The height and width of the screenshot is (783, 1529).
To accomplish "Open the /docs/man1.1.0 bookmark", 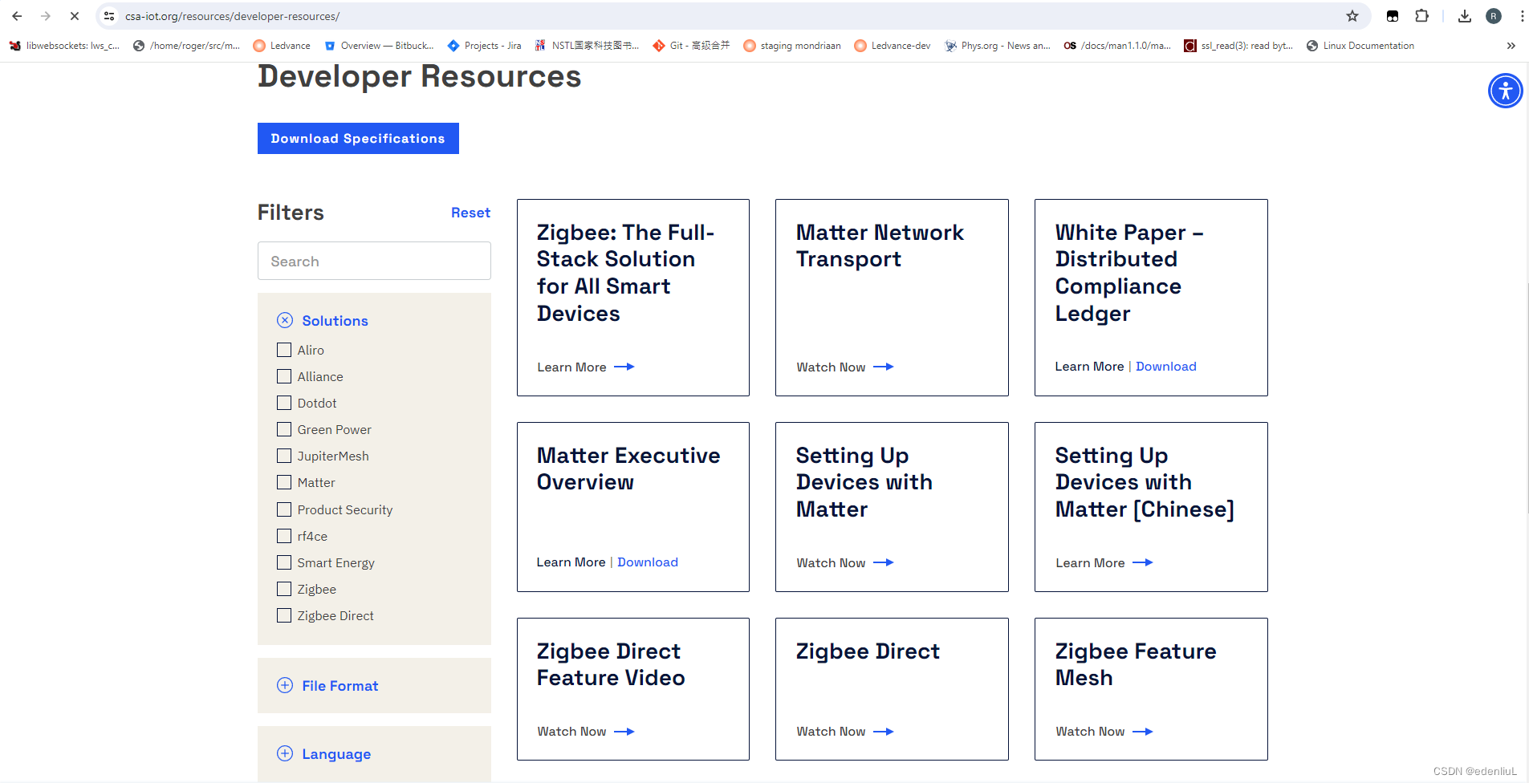I will tap(1117, 46).
